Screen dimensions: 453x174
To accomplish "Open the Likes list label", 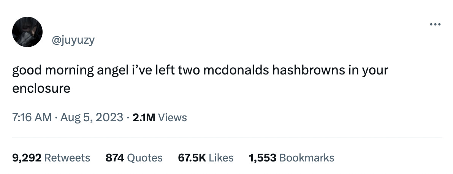I will point(221,158).
